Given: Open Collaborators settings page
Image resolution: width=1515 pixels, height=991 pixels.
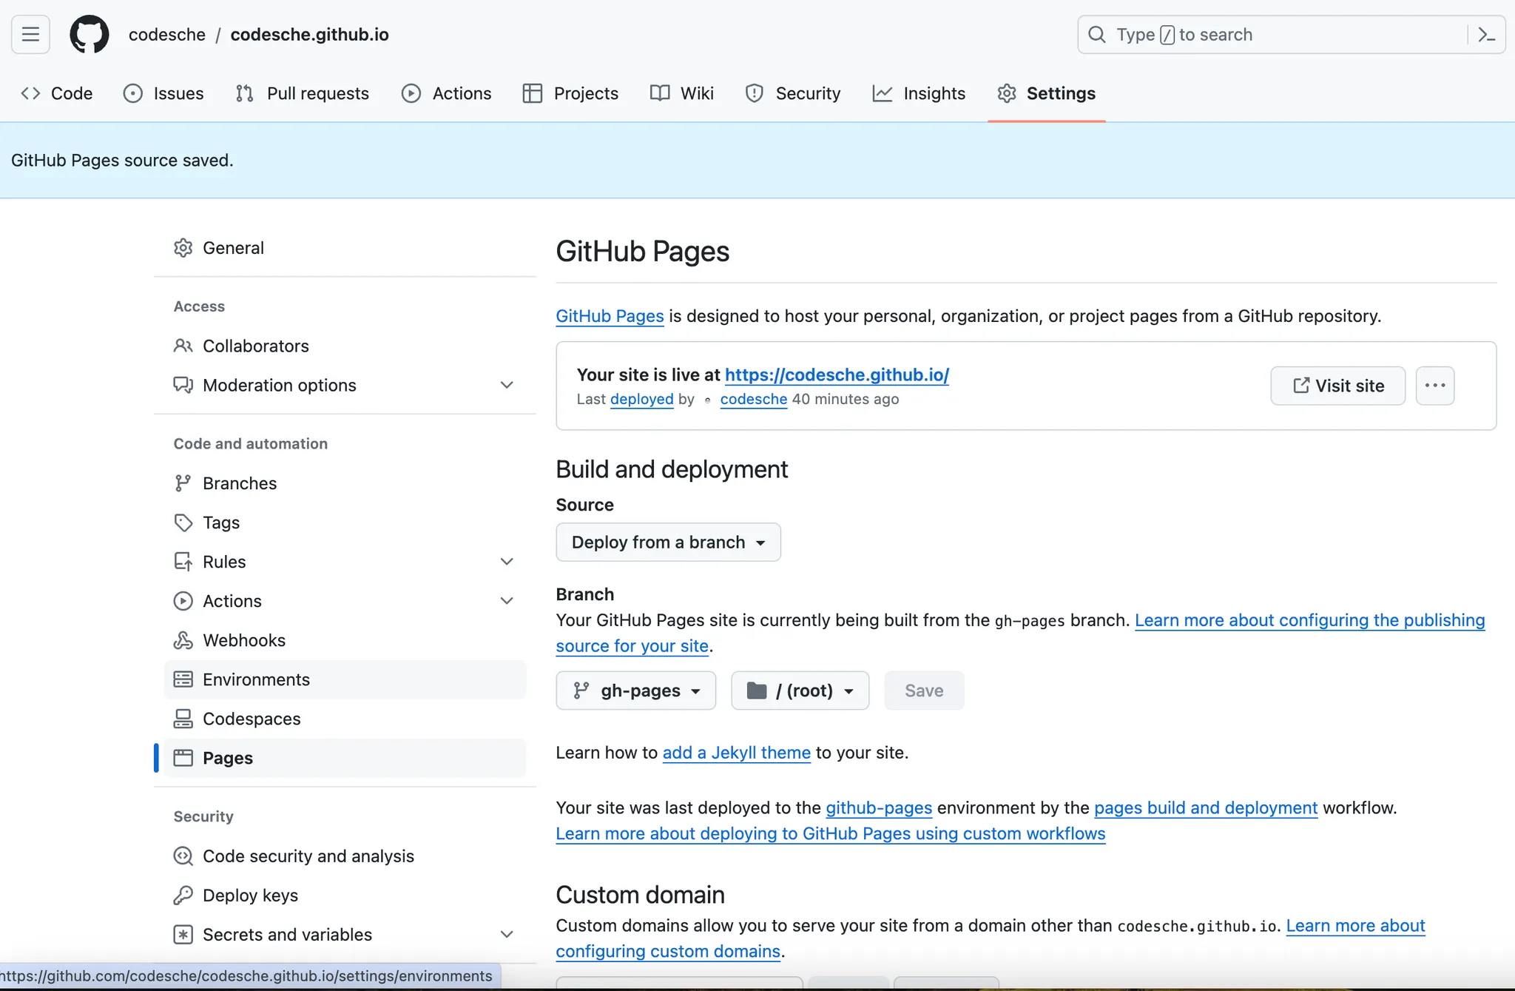Looking at the screenshot, I should (x=255, y=346).
